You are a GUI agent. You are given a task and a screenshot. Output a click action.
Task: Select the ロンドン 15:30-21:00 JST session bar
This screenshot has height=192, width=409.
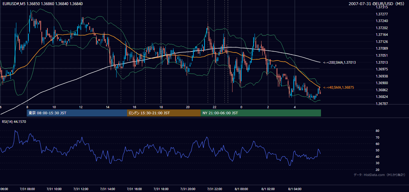[164, 113]
